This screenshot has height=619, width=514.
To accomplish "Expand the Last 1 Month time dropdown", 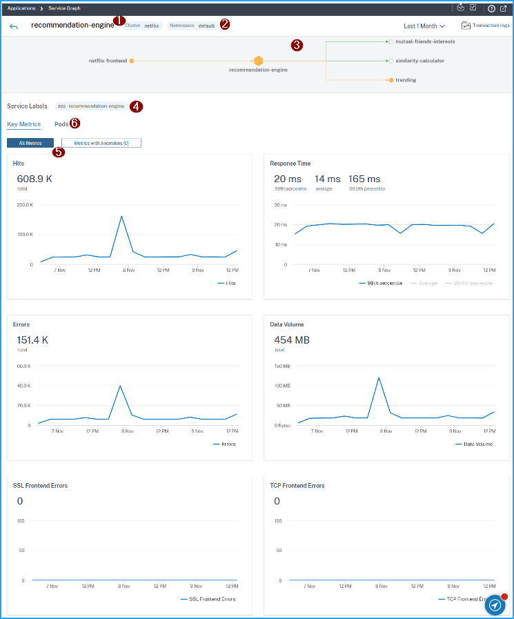I will [x=424, y=26].
